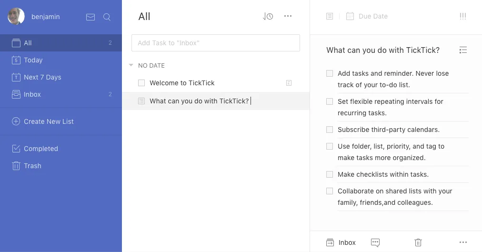Click the plus icon beside Create New List
This screenshot has height=252, width=482.
pyautogui.click(x=16, y=121)
